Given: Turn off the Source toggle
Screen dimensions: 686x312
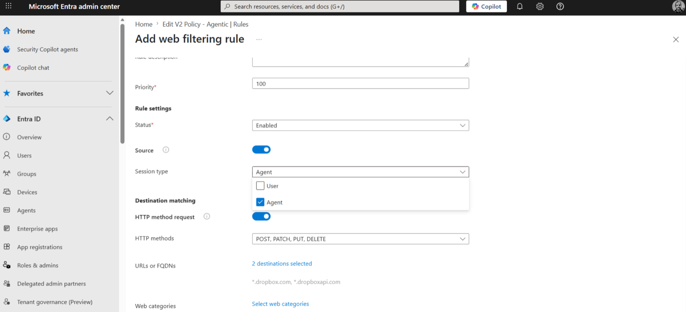Looking at the screenshot, I should pyautogui.click(x=261, y=149).
